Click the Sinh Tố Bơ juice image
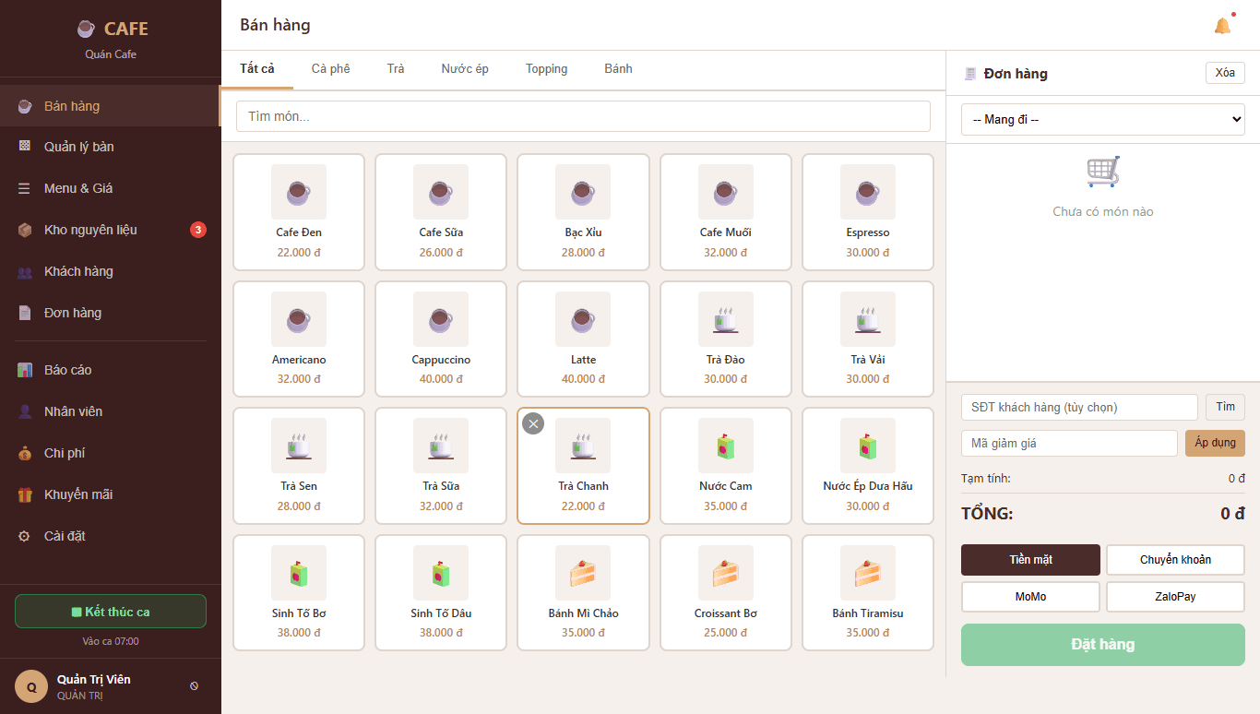Screen dimensions: 1260x714 click(299, 573)
